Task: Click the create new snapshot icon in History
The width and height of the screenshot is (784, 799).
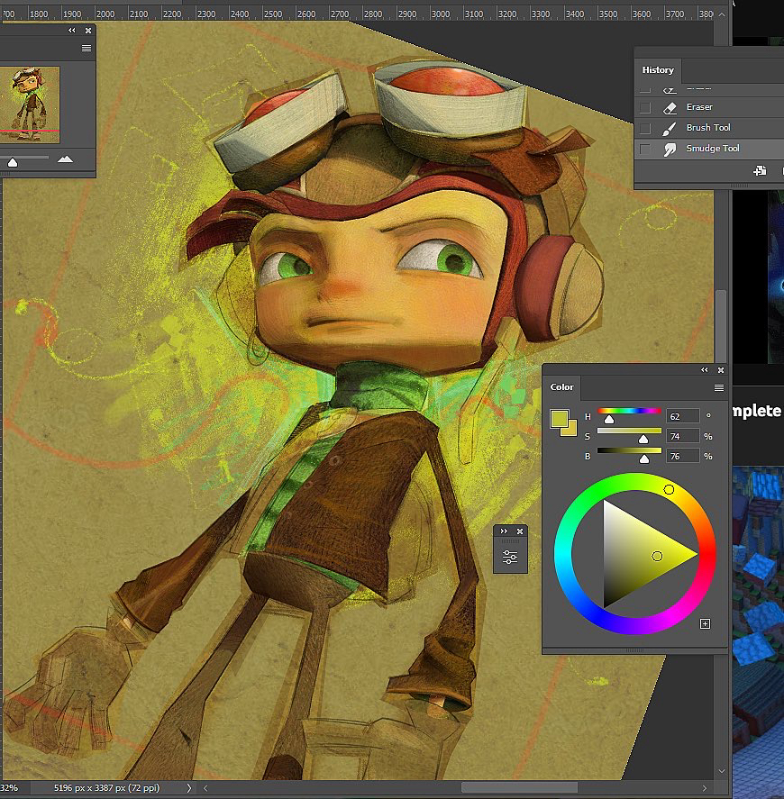Action: pyautogui.click(x=760, y=171)
